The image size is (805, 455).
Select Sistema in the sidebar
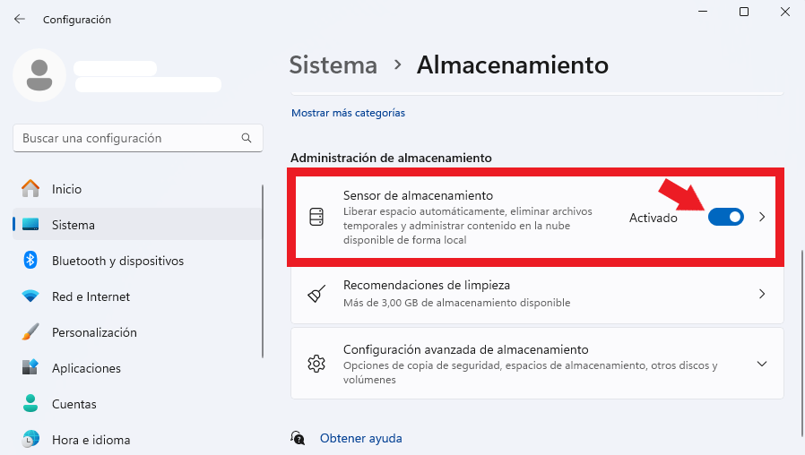[137, 225]
